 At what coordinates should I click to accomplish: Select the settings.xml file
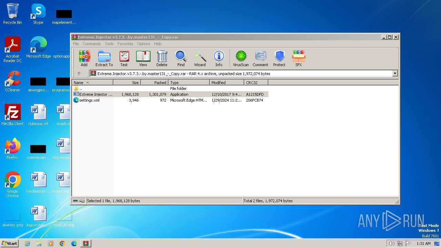tap(170, 100)
